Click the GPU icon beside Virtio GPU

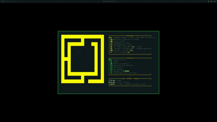112,41
